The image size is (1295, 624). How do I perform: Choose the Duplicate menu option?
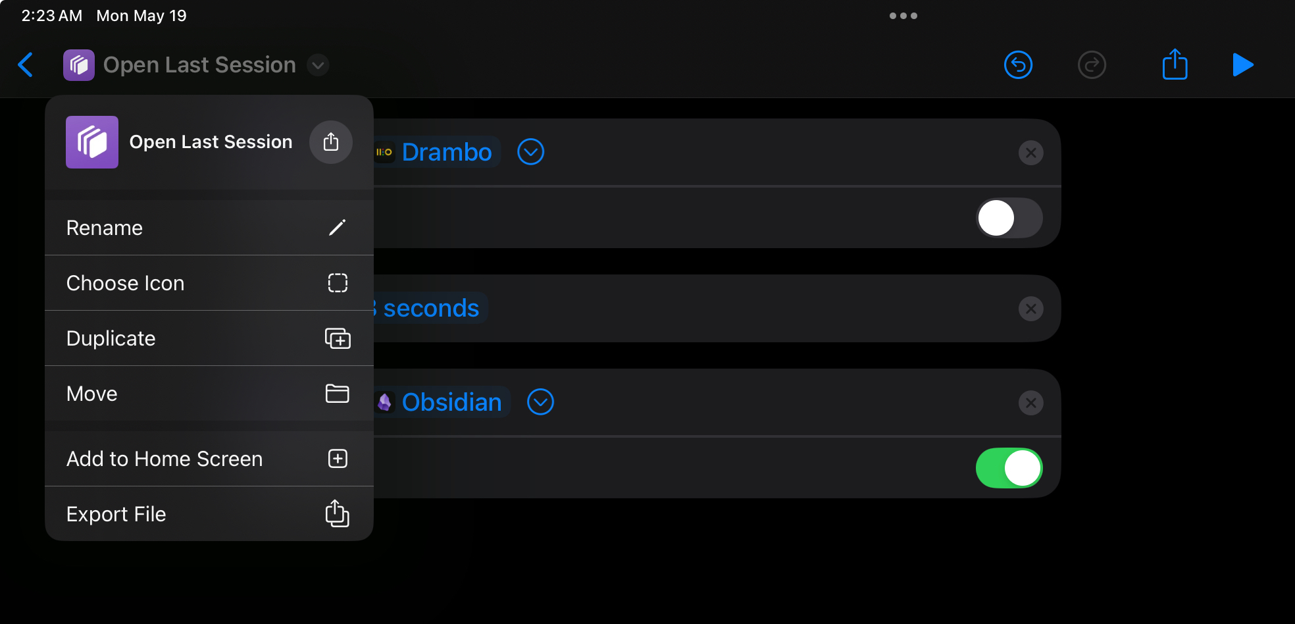pyautogui.click(x=209, y=338)
